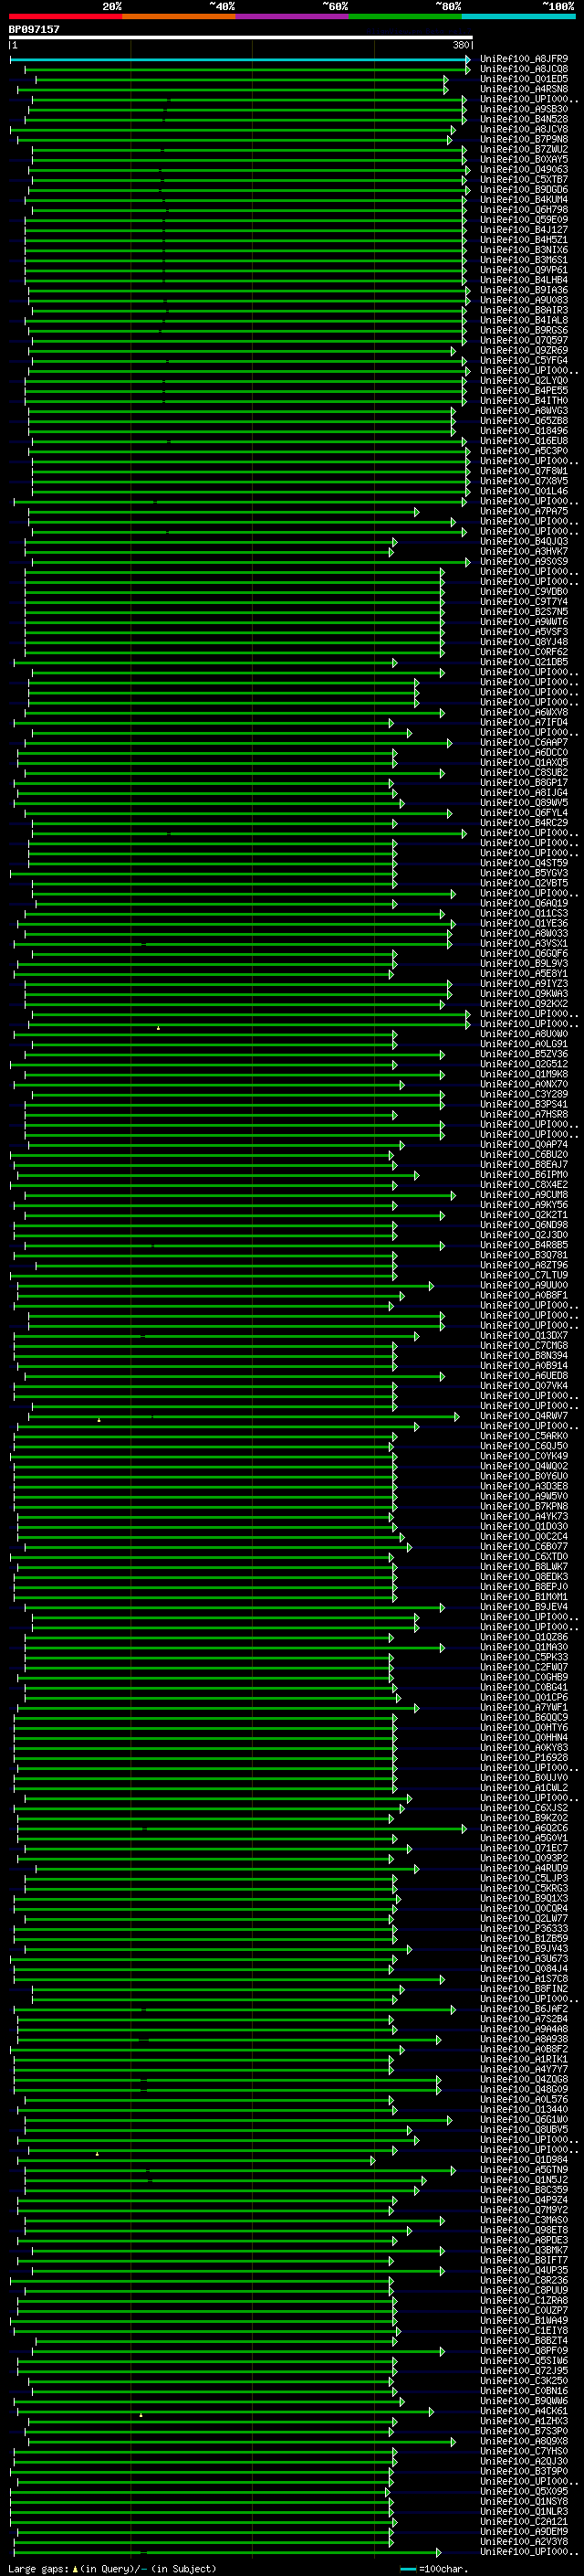The width and height of the screenshot is (584, 2576).
Task: Click the UniRef100_A7PA75 label
Action: pos(524,511)
